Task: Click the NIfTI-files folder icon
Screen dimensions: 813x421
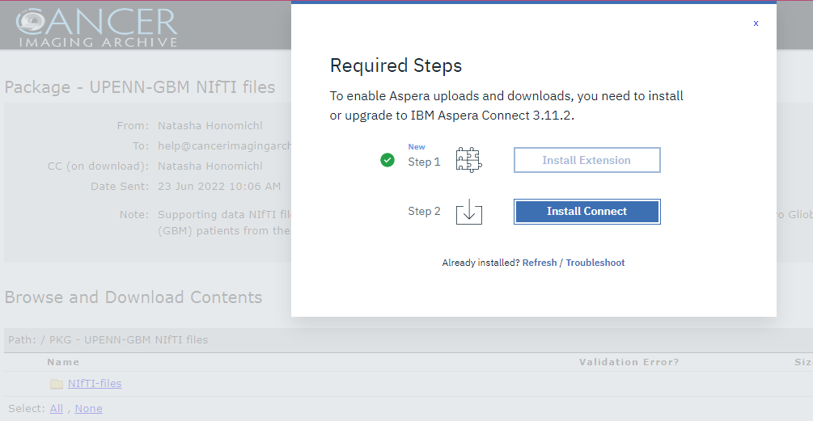Action: pos(57,384)
